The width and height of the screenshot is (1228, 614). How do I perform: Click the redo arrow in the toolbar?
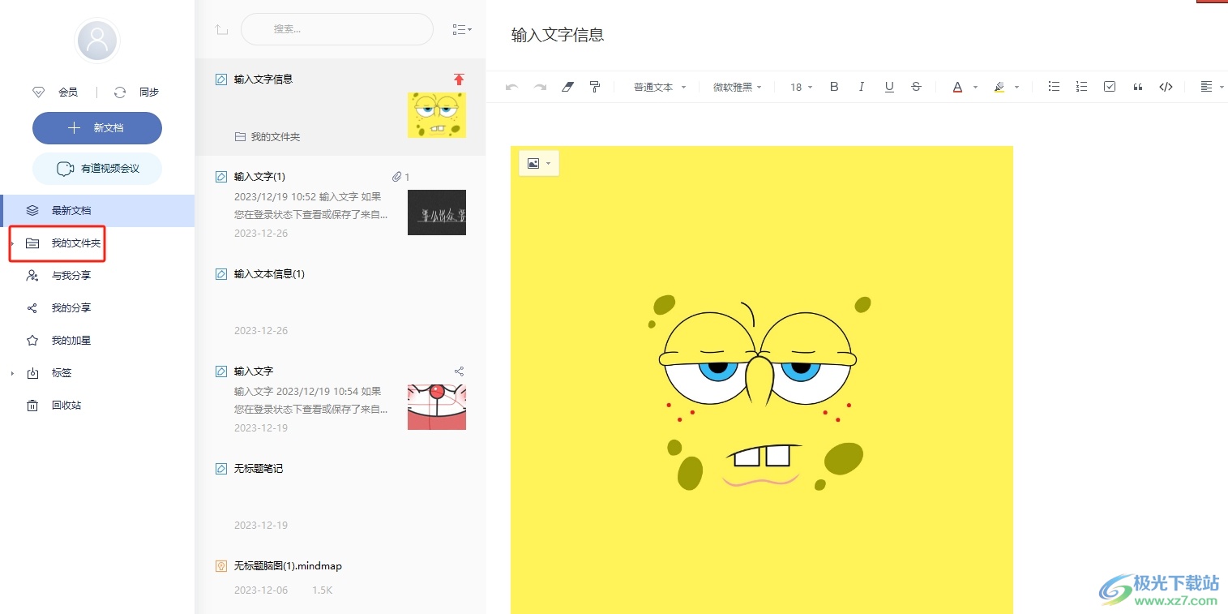(x=540, y=87)
